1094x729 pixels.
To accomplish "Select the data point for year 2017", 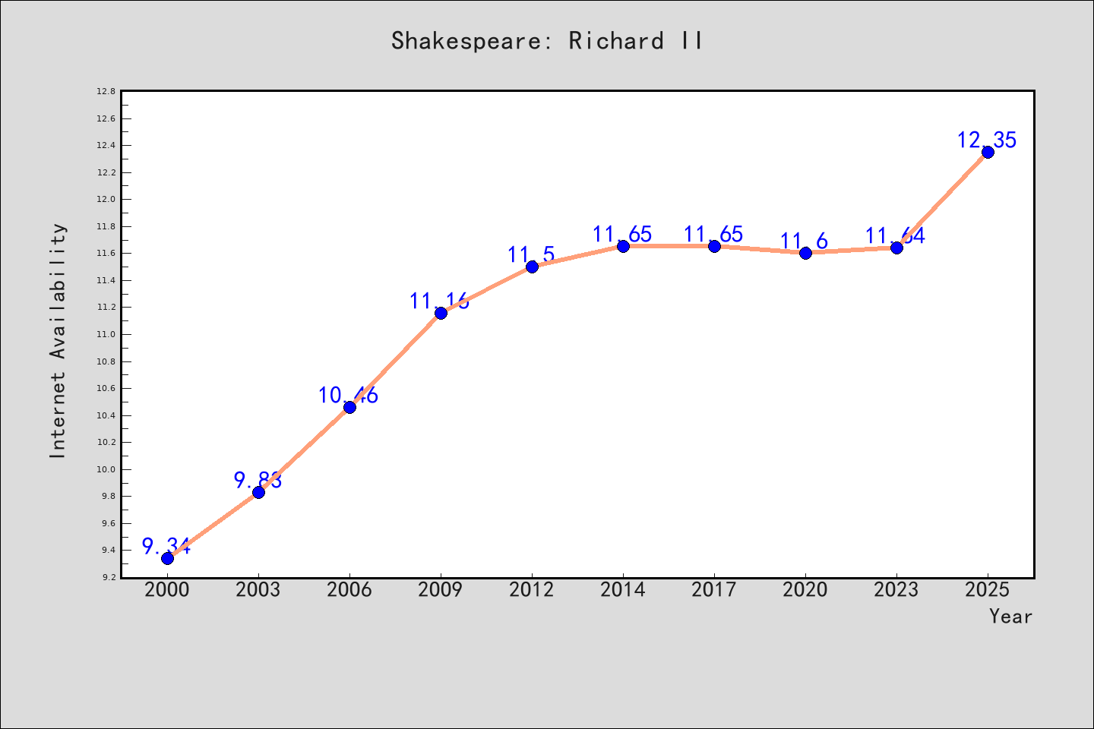I will (x=714, y=246).
